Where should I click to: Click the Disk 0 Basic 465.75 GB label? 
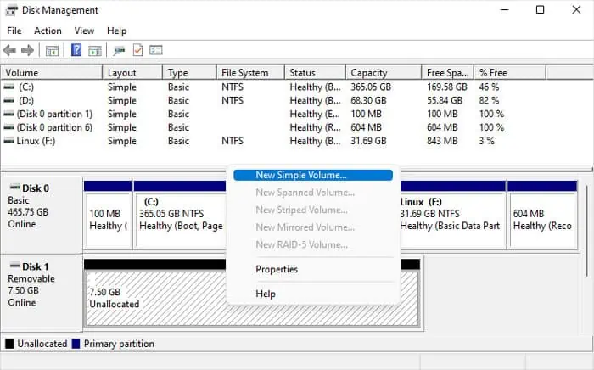click(42, 215)
